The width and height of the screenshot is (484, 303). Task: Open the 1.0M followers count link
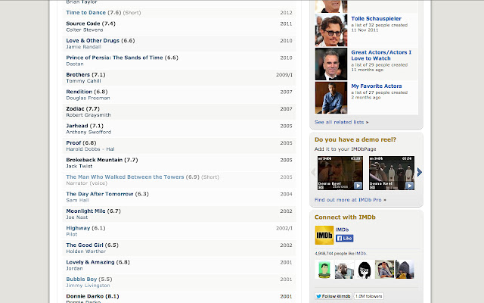tap(369, 296)
